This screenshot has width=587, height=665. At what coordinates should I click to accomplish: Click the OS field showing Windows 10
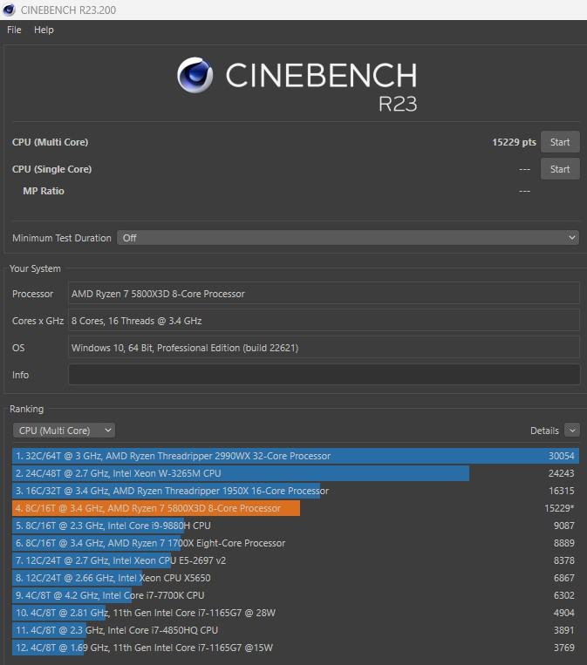click(x=324, y=348)
